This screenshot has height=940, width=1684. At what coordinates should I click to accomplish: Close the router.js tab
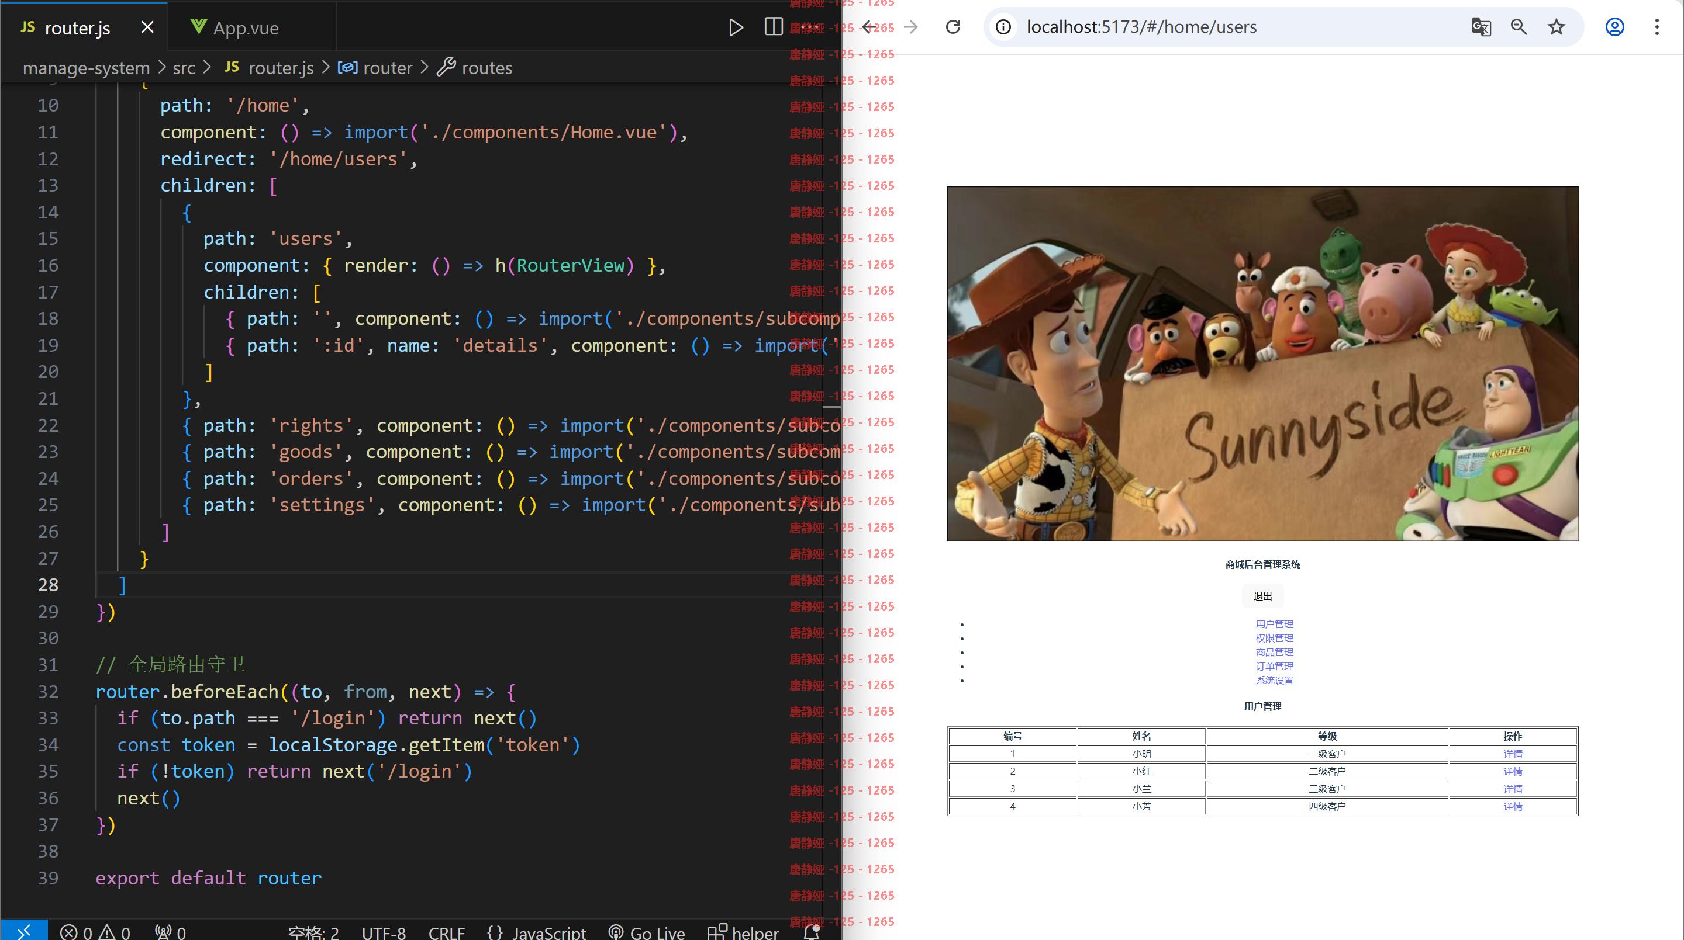pos(148,27)
